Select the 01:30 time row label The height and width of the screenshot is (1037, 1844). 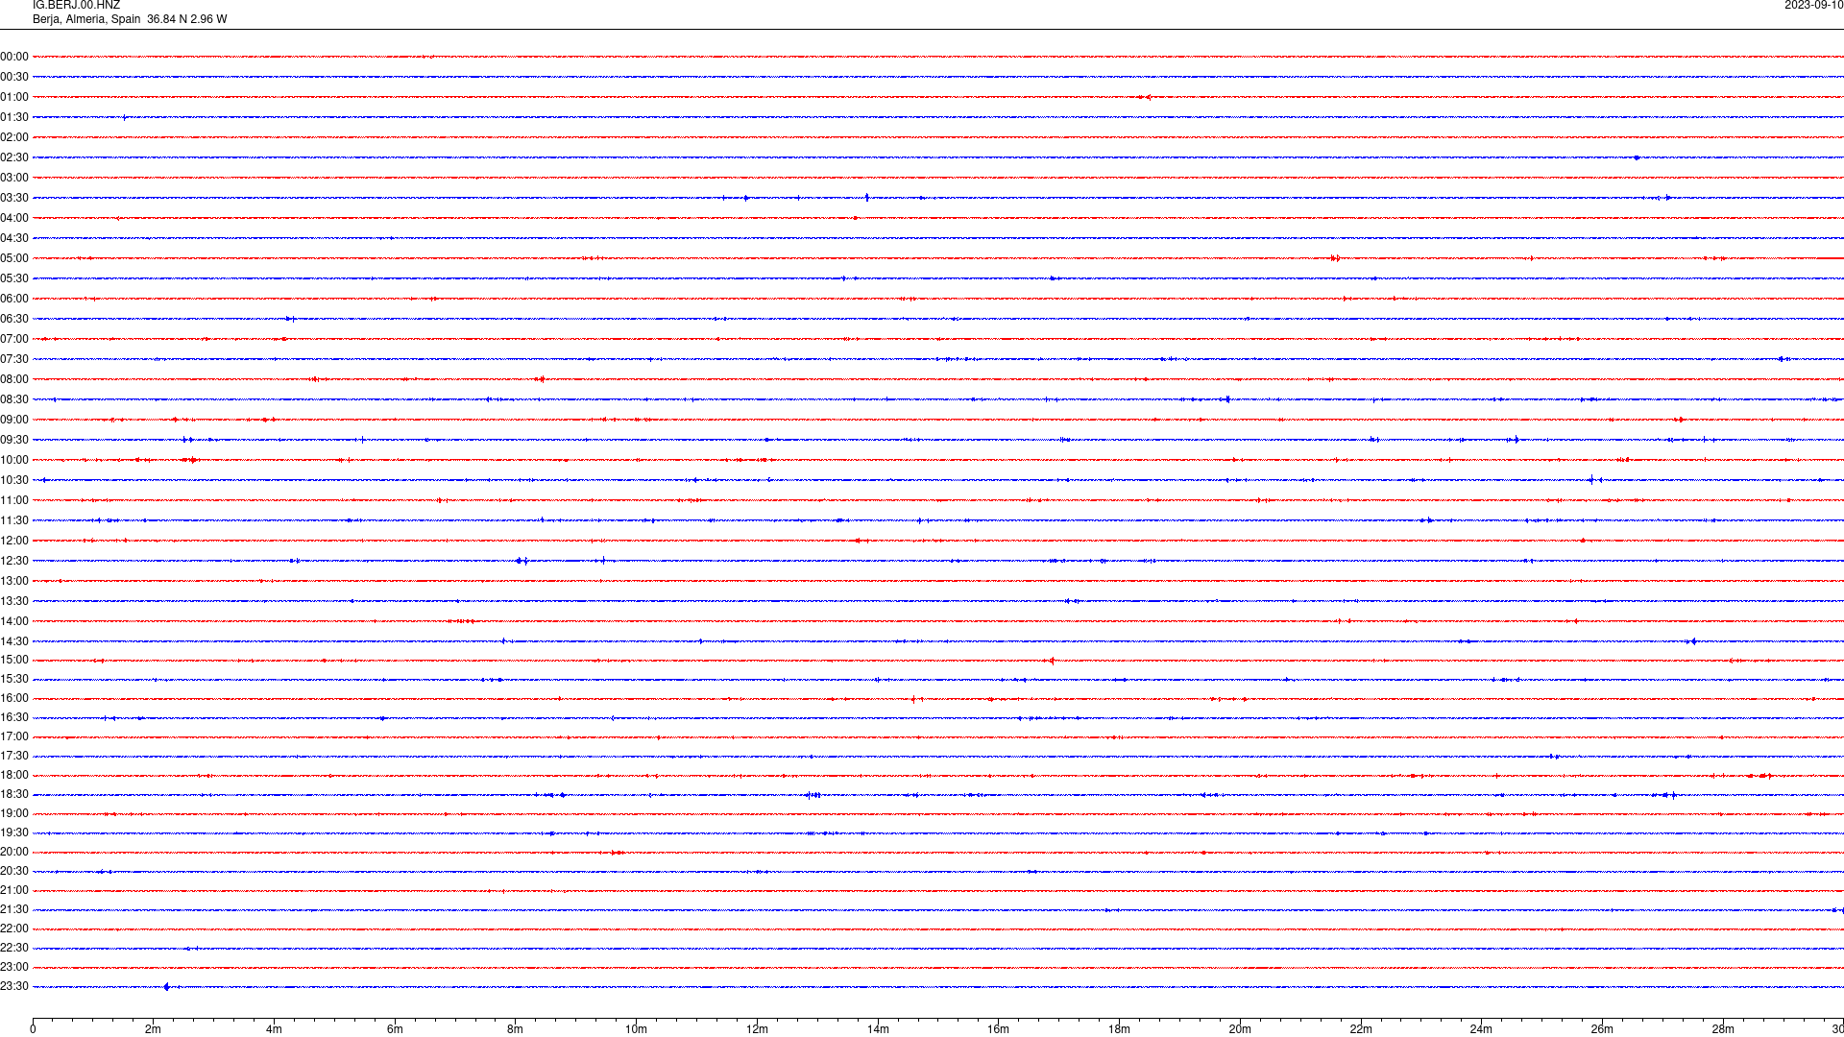click(14, 117)
